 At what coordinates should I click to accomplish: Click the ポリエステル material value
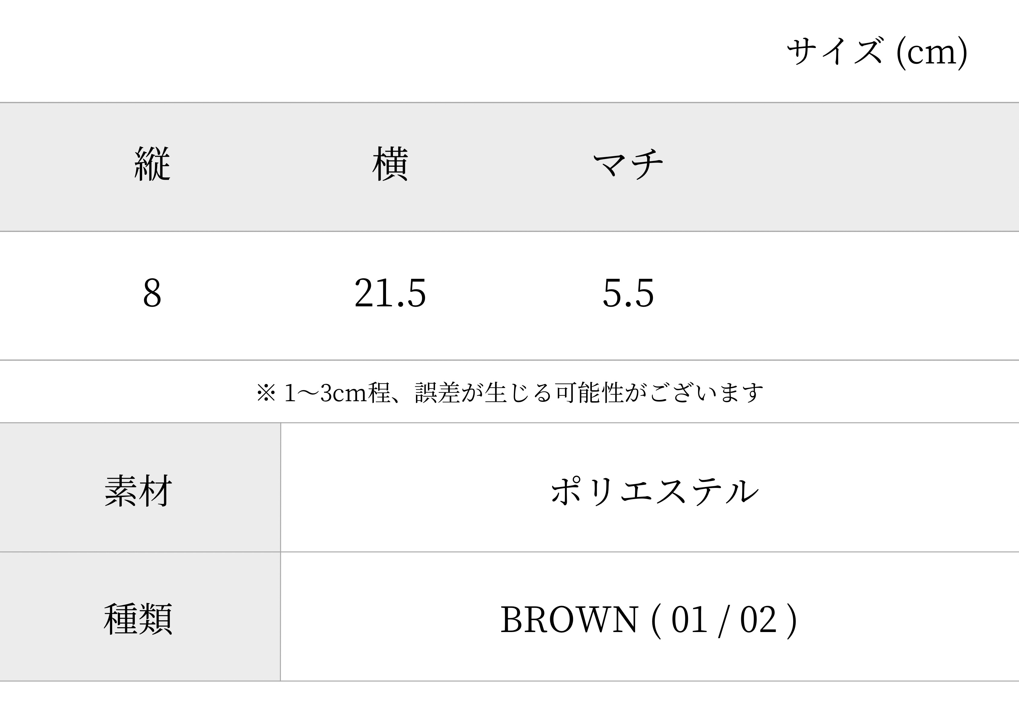point(655,492)
